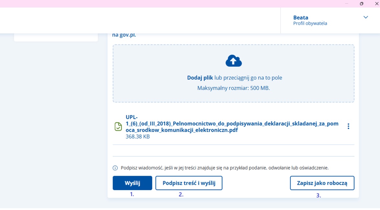Click the 368.38 KB file size

pos(138,137)
